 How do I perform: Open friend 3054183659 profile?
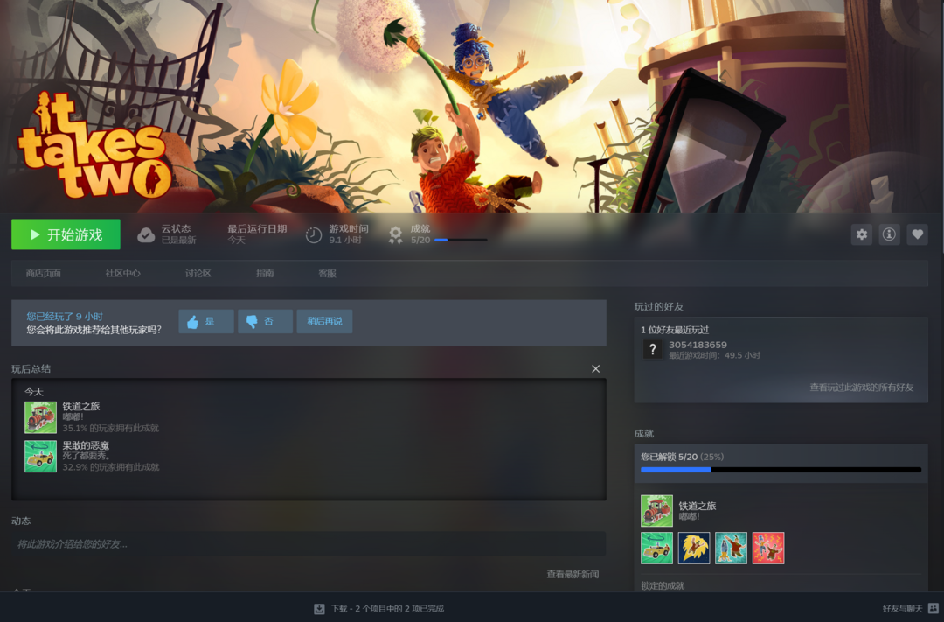pyautogui.click(x=698, y=345)
